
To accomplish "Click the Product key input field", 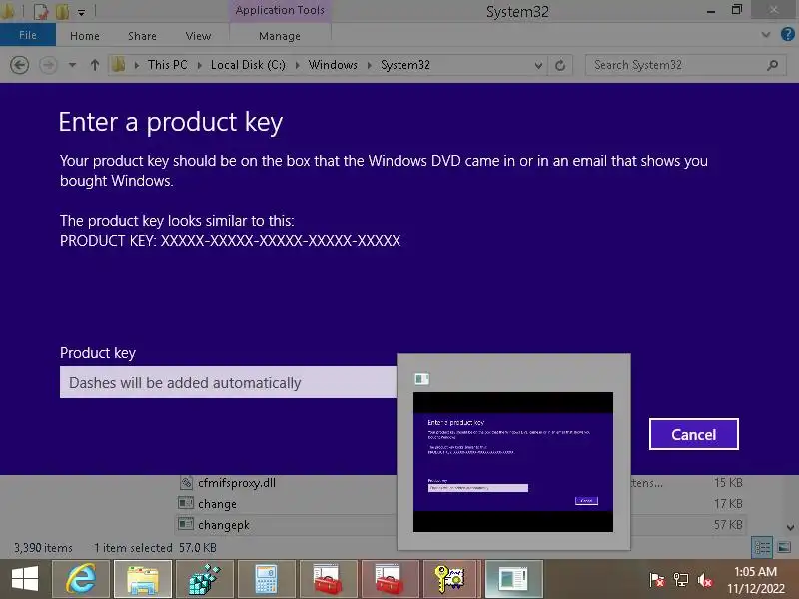I will click(228, 382).
